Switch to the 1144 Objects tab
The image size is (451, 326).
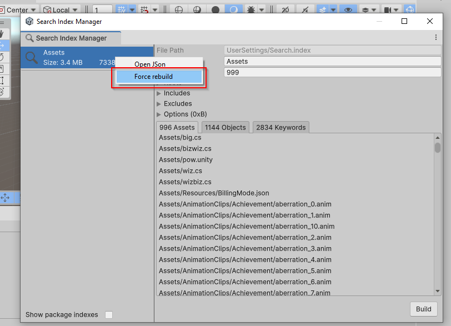tap(225, 127)
